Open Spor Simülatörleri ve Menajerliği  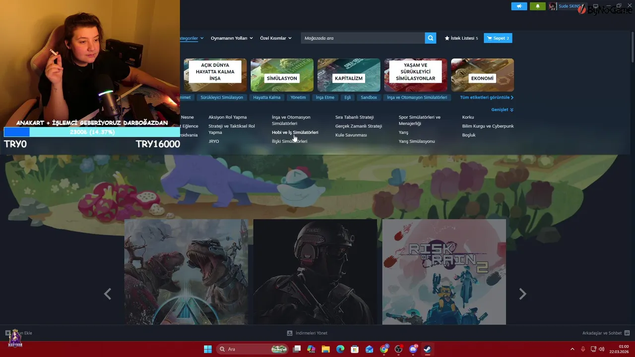point(419,120)
